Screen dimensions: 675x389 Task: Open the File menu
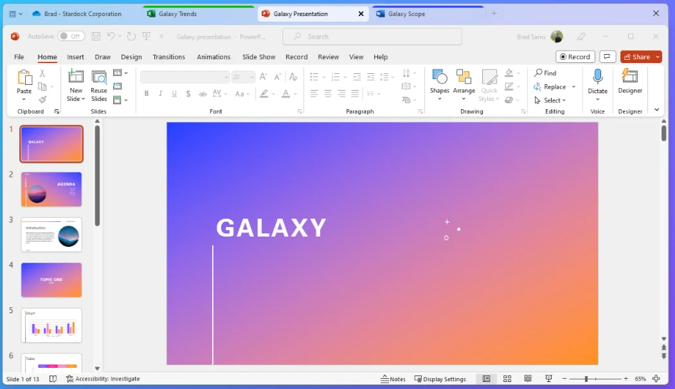tap(19, 57)
